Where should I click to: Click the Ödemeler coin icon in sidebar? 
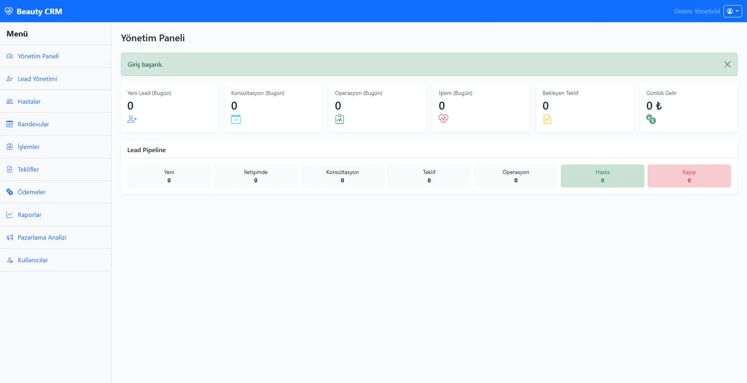click(10, 192)
